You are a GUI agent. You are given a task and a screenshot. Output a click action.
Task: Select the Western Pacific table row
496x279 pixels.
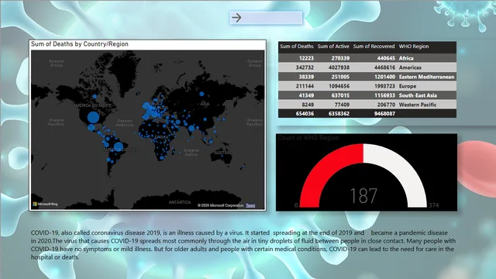pyautogui.click(x=367, y=105)
